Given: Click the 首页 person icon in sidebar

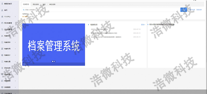Looking at the screenshot, I should click(x=2, y=10).
